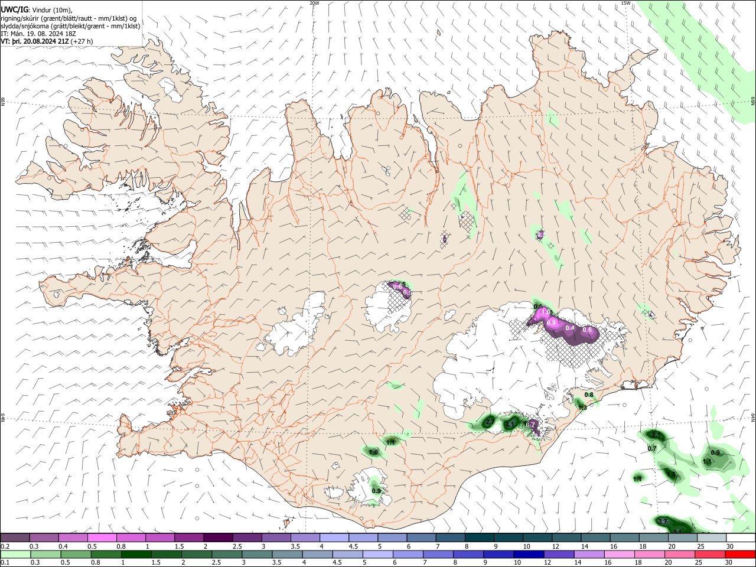Screen dimensions: 756x567
Task: Pick the darkest purple 2–2.5 swatch in upper legend row
Action: (x=218, y=538)
